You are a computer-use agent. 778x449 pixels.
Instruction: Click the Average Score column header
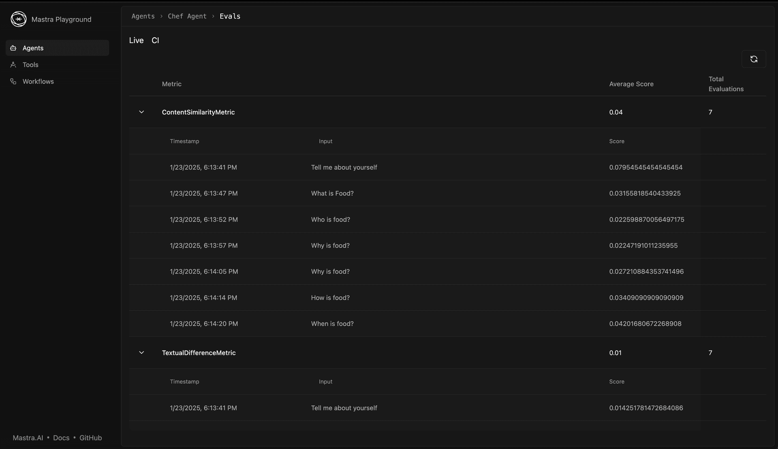click(x=631, y=84)
